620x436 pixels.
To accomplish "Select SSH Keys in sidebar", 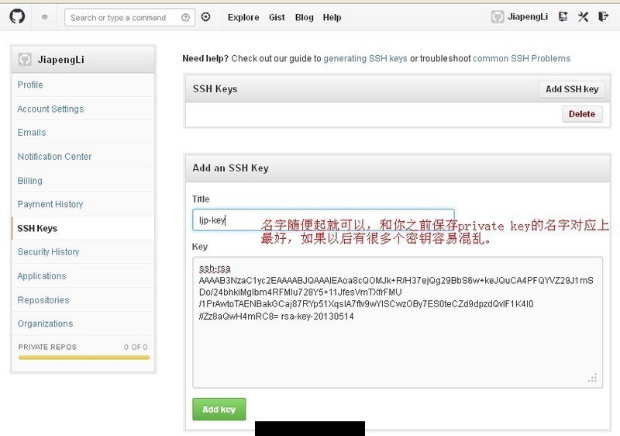I will coord(83,228).
